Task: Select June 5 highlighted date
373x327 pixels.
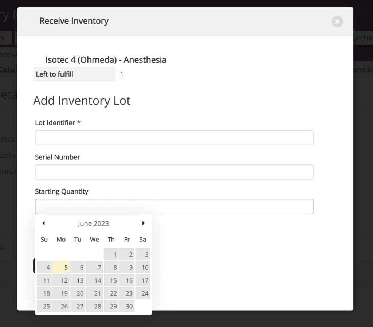Action: [x=61, y=268]
